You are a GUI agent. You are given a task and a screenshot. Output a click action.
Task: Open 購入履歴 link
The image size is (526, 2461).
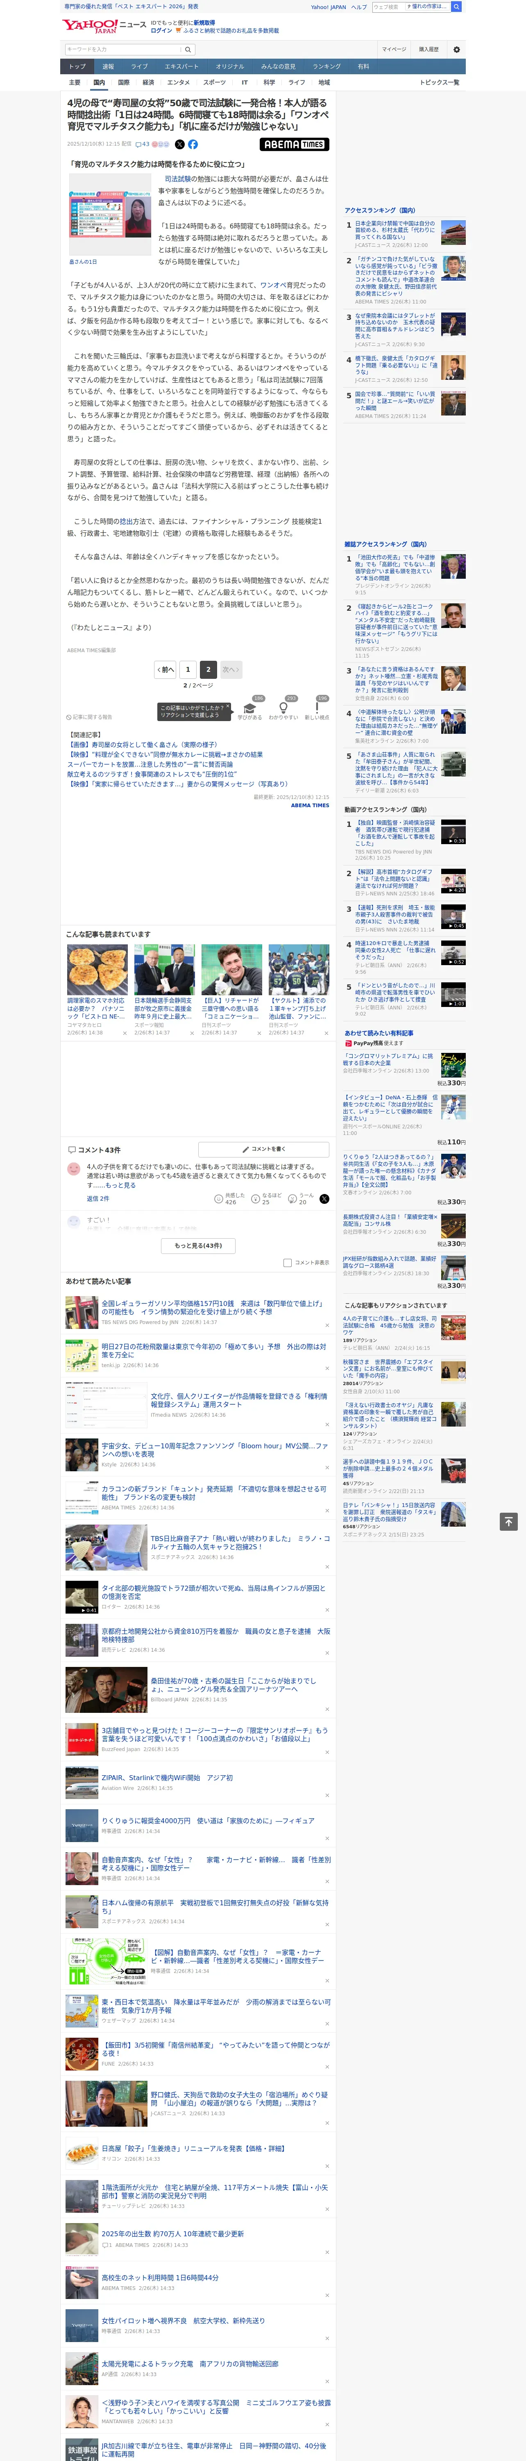[429, 50]
